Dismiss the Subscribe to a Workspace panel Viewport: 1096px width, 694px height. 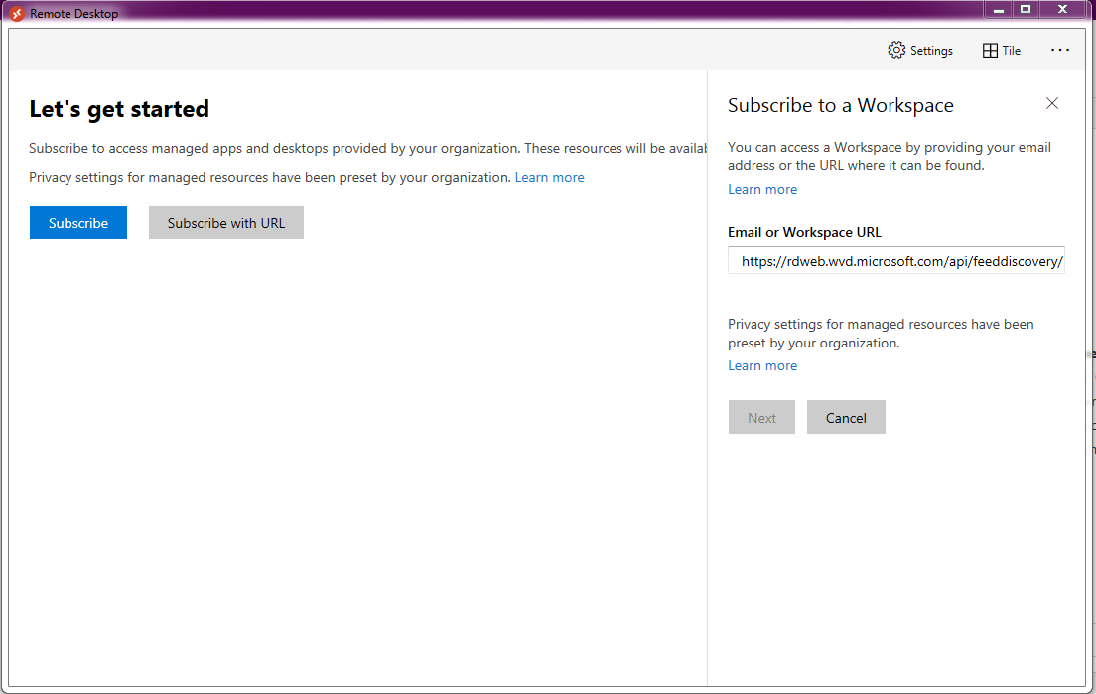pyautogui.click(x=1052, y=103)
